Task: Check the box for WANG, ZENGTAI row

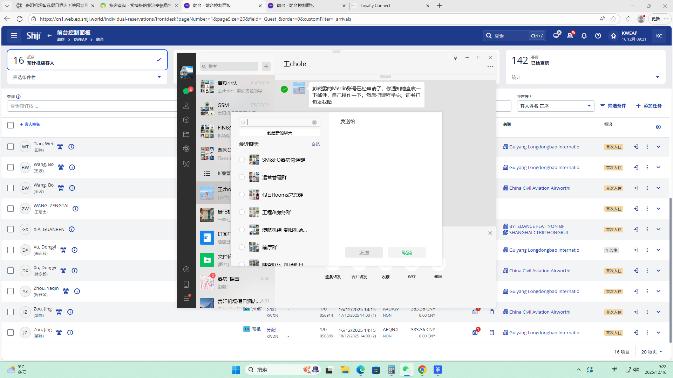Action: 11,209
